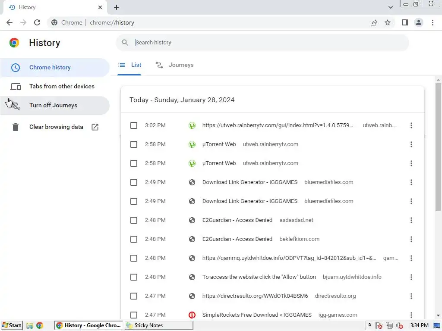Click the external link icon beside Clear browsing data
This screenshot has height=331, width=442.
click(95, 127)
